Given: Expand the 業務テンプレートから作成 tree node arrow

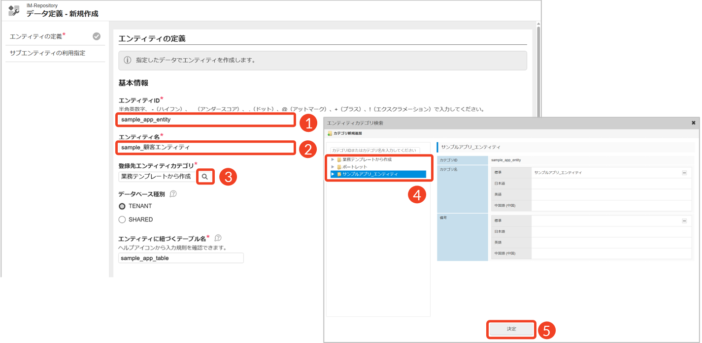Looking at the screenshot, I should click(333, 159).
